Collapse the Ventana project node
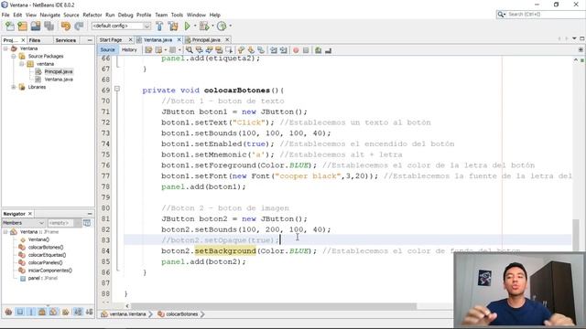 (x=5, y=48)
